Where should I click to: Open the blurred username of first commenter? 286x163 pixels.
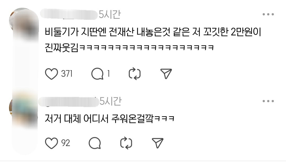(x=69, y=15)
